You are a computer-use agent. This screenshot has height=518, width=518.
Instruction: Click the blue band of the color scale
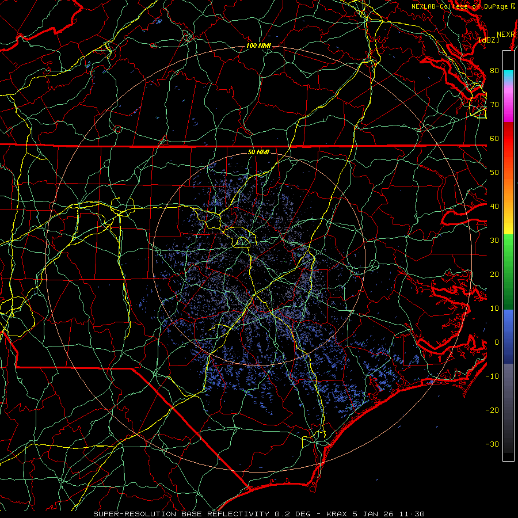tap(508, 336)
